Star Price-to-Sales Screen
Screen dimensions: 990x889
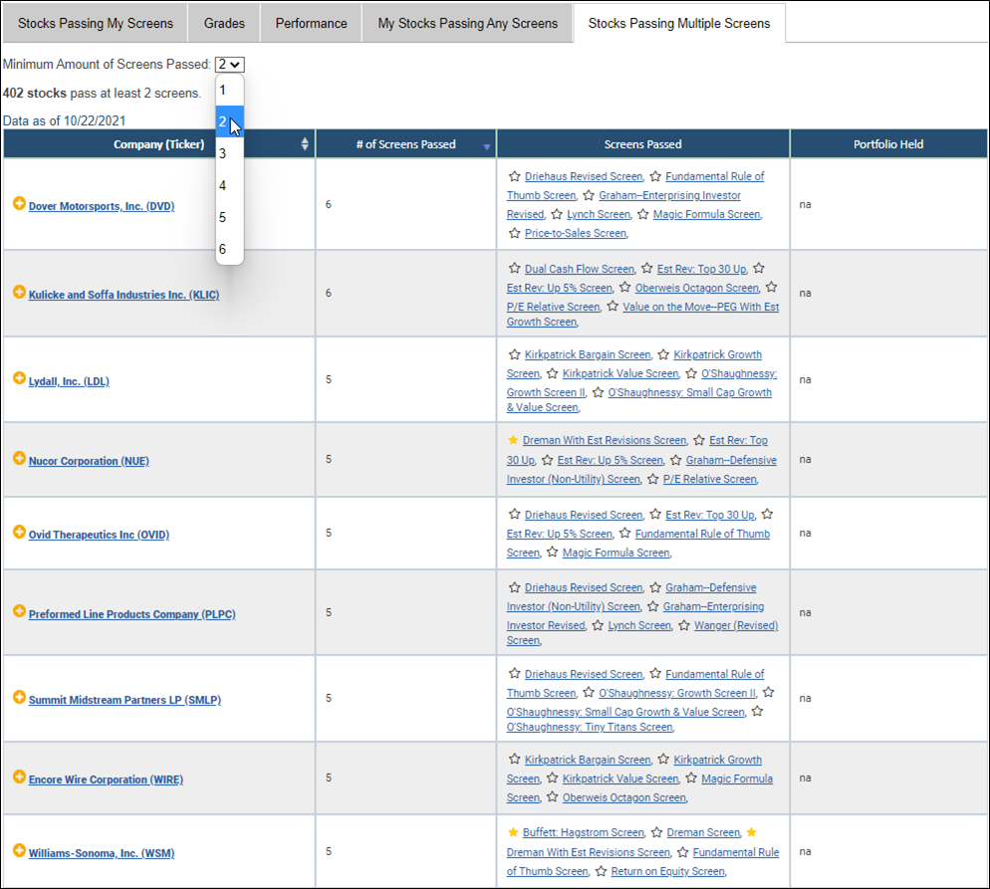click(x=515, y=233)
